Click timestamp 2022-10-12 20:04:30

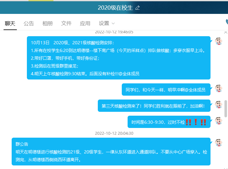tap(114, 133)
